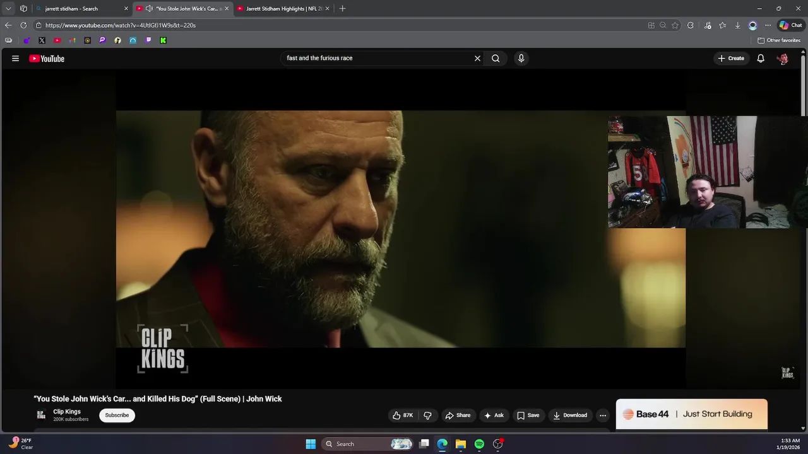Mute tab via speaker icon on John Wick tab

[x=149, y=9]
